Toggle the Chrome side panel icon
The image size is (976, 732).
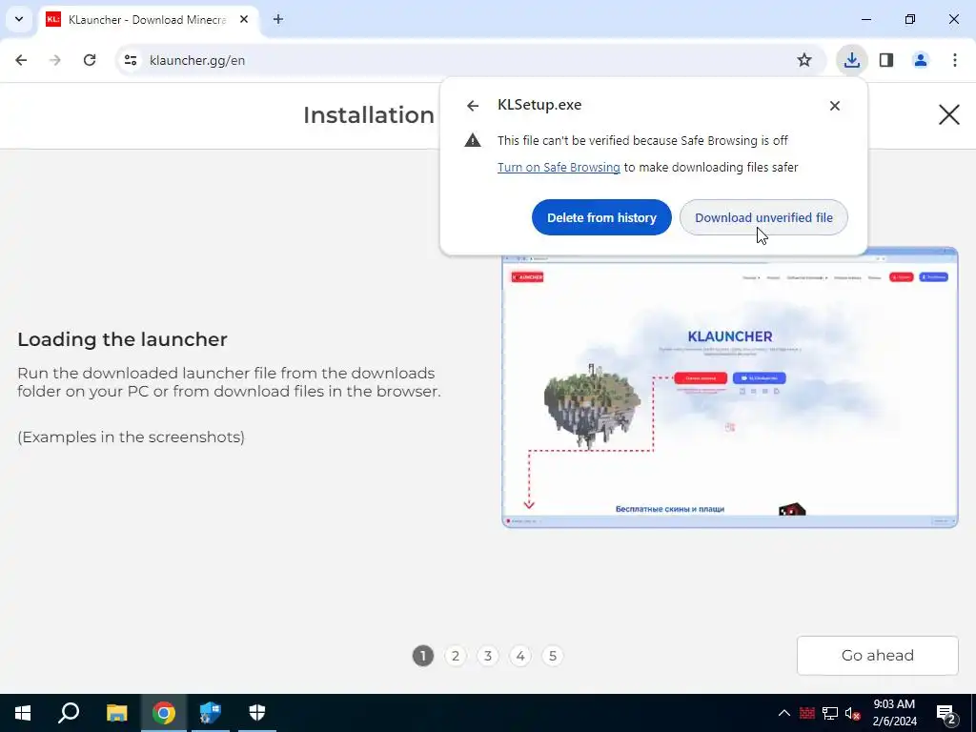pos(886,60)
